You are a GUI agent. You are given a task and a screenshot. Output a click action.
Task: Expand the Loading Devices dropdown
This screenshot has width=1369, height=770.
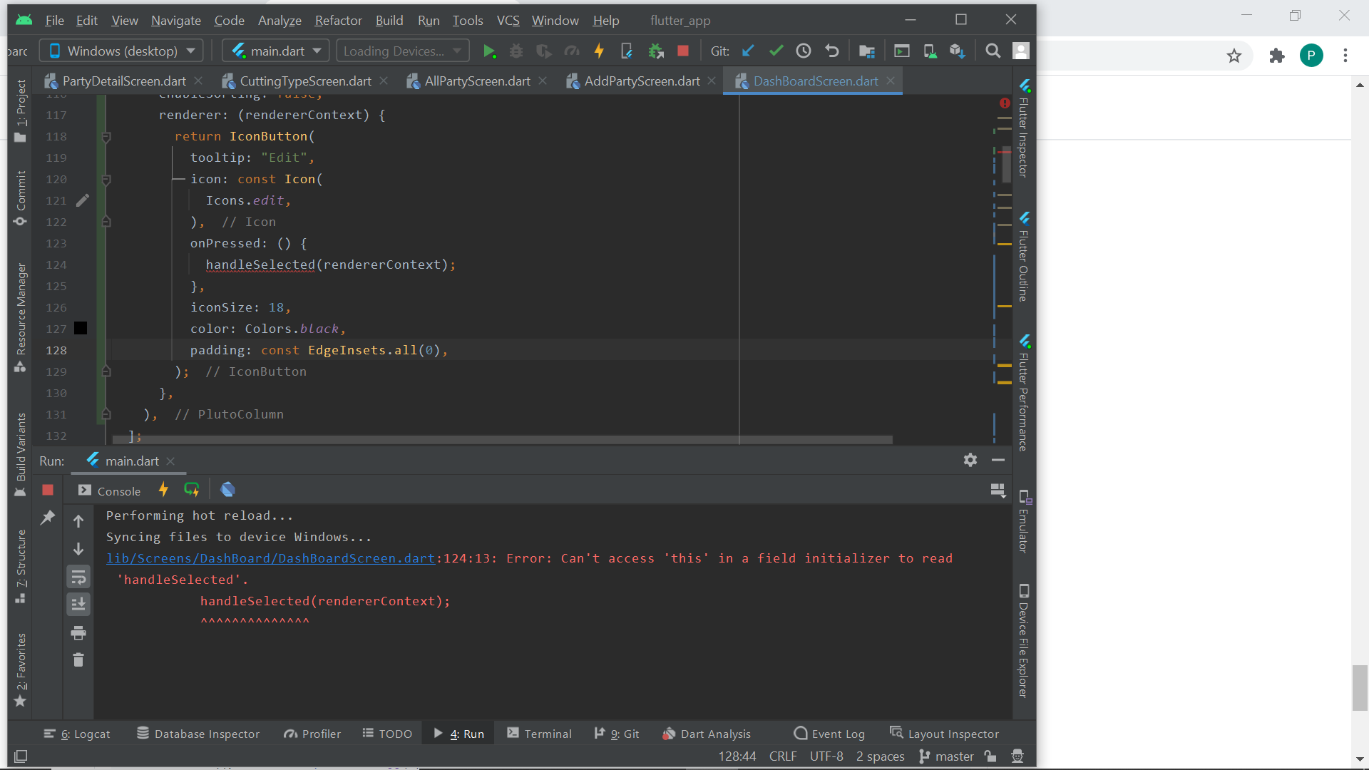pyautogui.click(x=401, y=50)
